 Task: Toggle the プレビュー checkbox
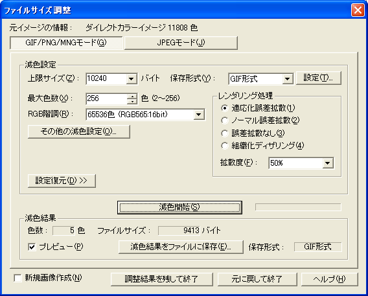pos(32,247)
